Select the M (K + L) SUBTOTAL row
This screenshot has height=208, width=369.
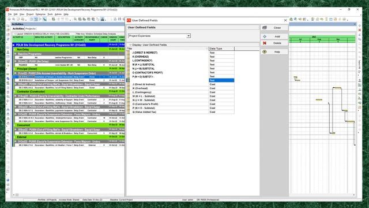coord(180,65)
